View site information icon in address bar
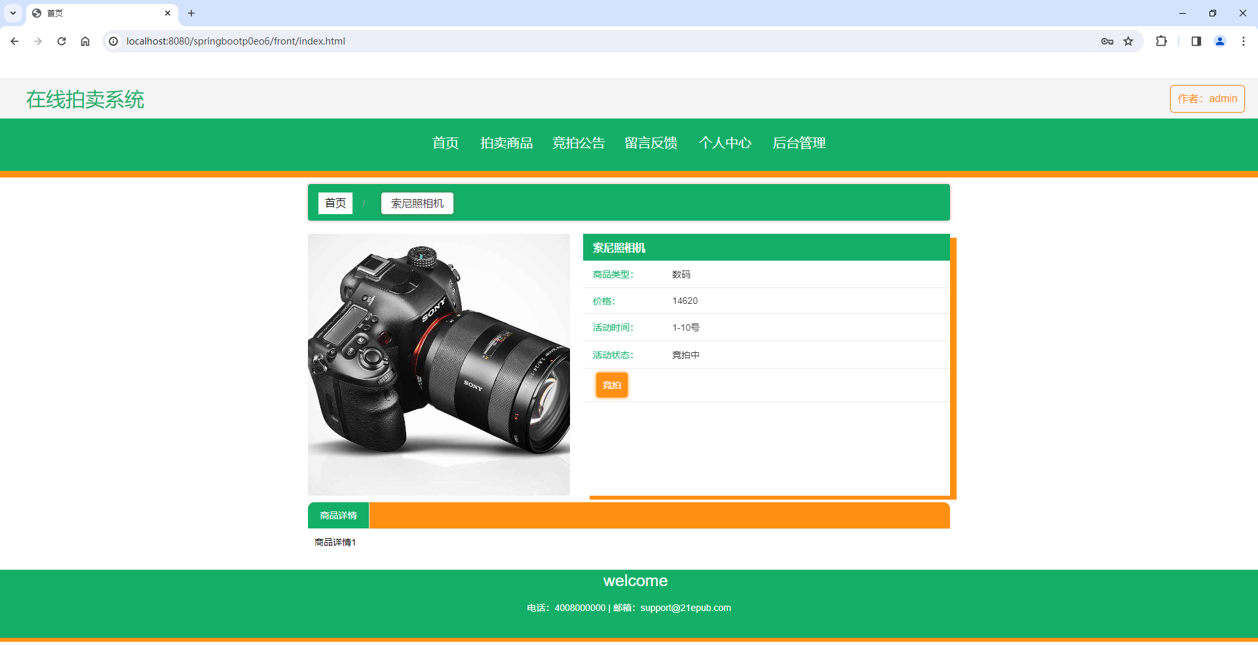This screenshot has height=645, width=1258. click(113, 41)
